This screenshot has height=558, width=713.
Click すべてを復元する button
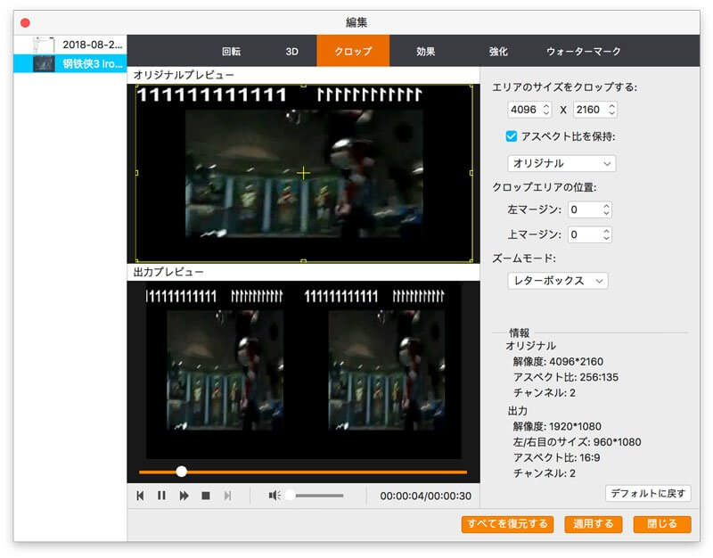[x=507, y=524]
